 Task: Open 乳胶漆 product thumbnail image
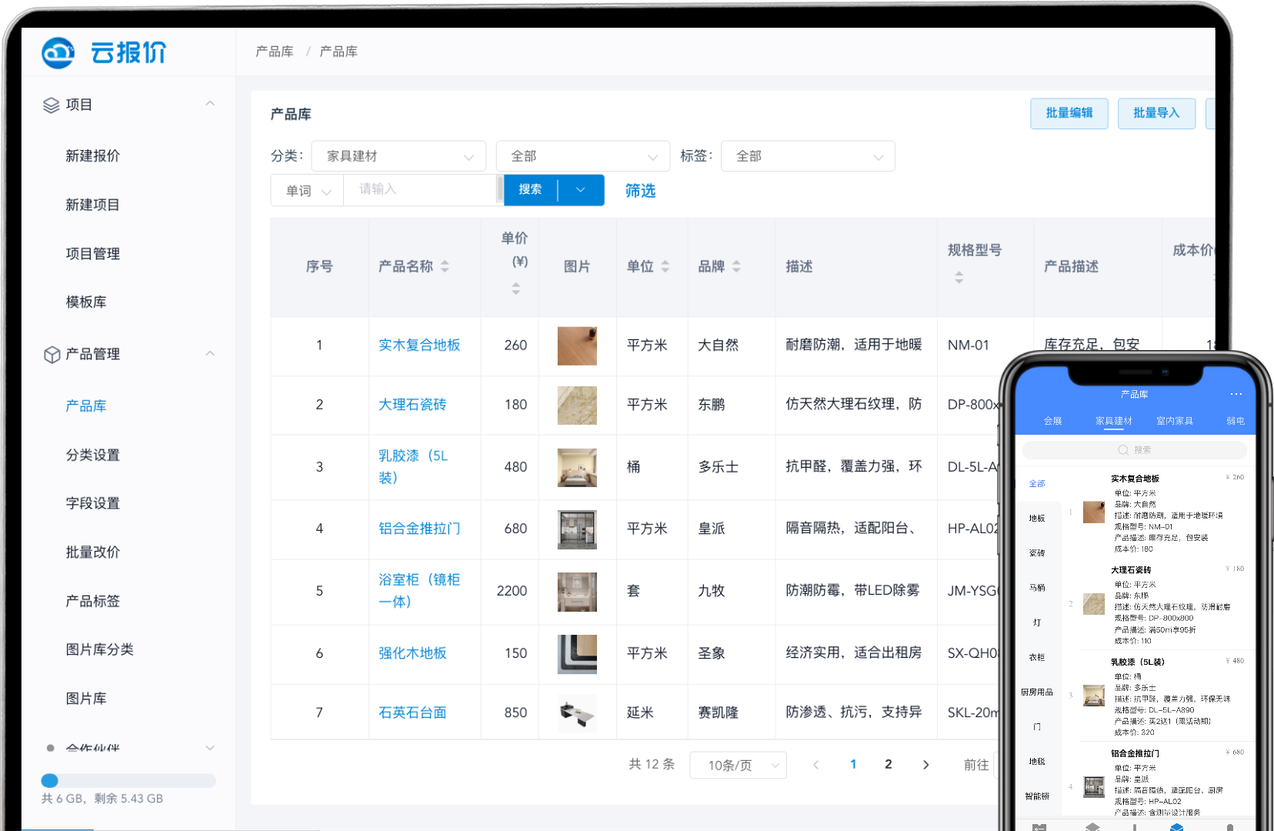click(577, 468)
